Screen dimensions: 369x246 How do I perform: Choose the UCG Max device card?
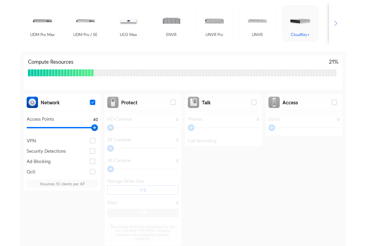click(128, 24)
